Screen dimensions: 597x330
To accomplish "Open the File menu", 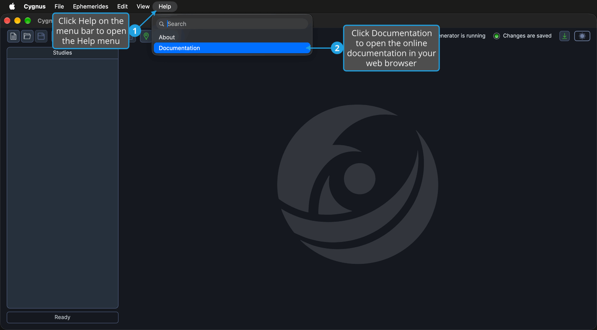I will tap(59, 7).
